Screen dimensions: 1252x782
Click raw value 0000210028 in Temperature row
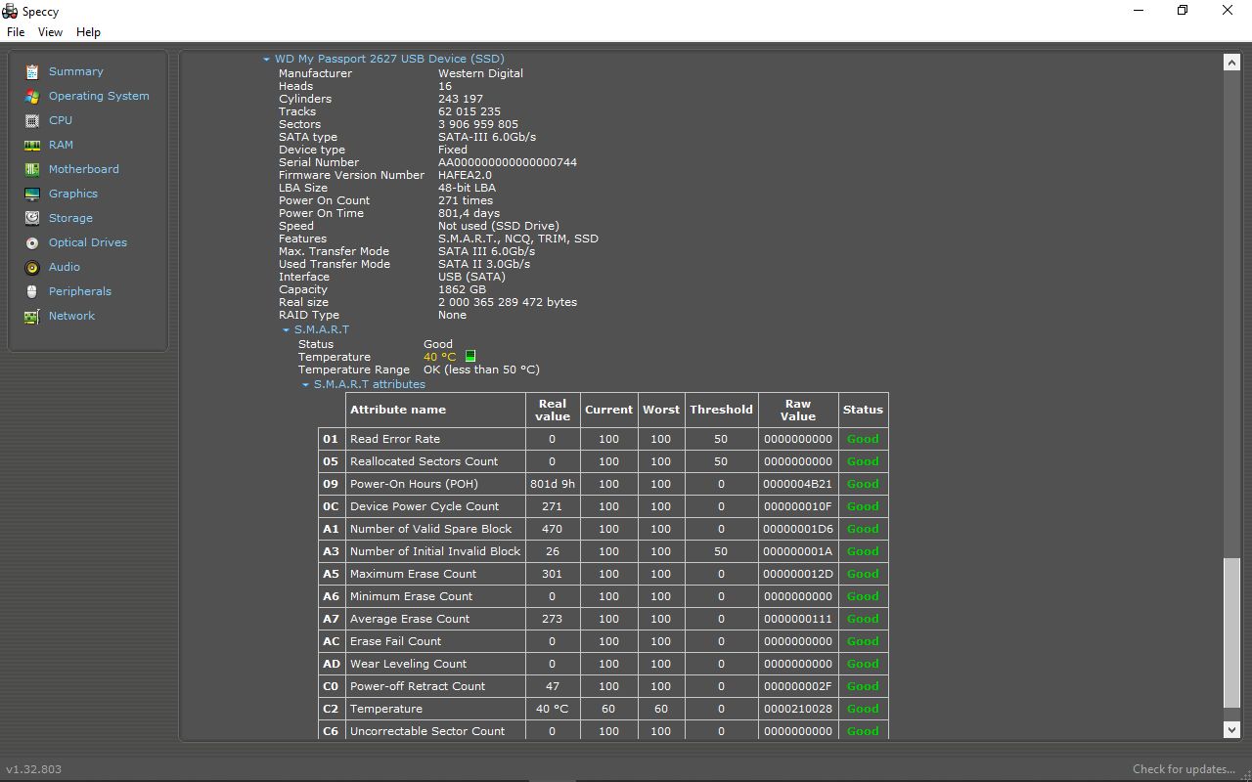798,709
